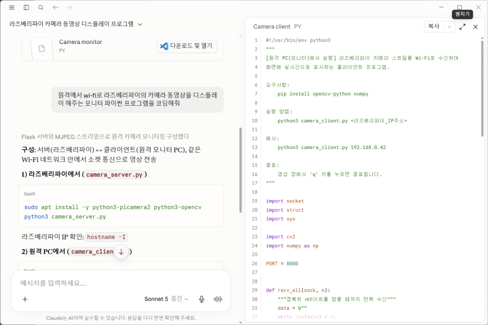Screen dimensions: 488x325
Task: Click 다운로드 및 열기 button
Action: [x=187, y=46]
